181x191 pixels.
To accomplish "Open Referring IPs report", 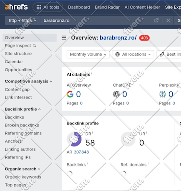I will (18, 157).
